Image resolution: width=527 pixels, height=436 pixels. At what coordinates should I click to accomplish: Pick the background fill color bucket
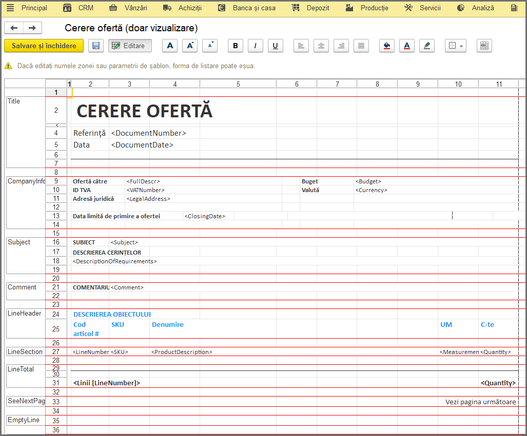pos(387,46)
